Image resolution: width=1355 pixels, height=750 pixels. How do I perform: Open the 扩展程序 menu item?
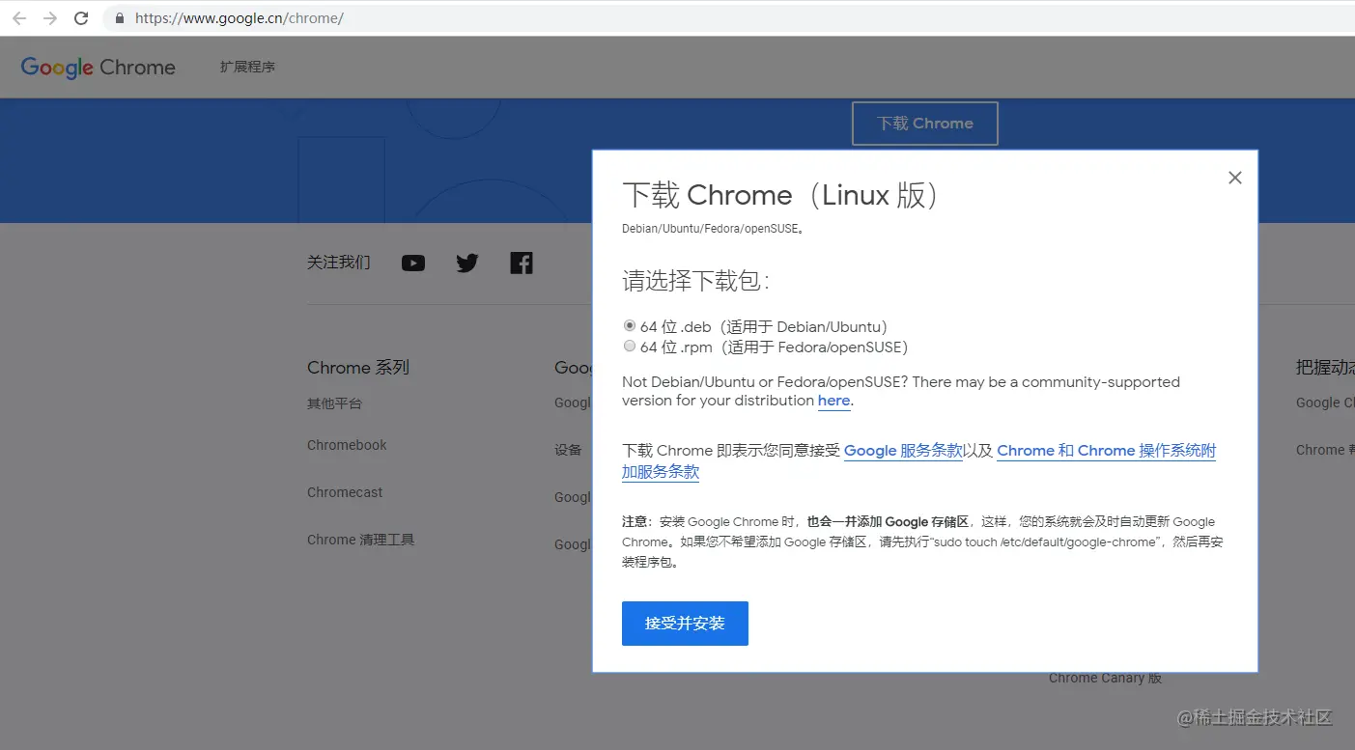pos(247,67)
